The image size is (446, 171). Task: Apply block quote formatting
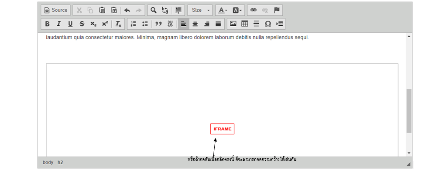tap(158, 24)
